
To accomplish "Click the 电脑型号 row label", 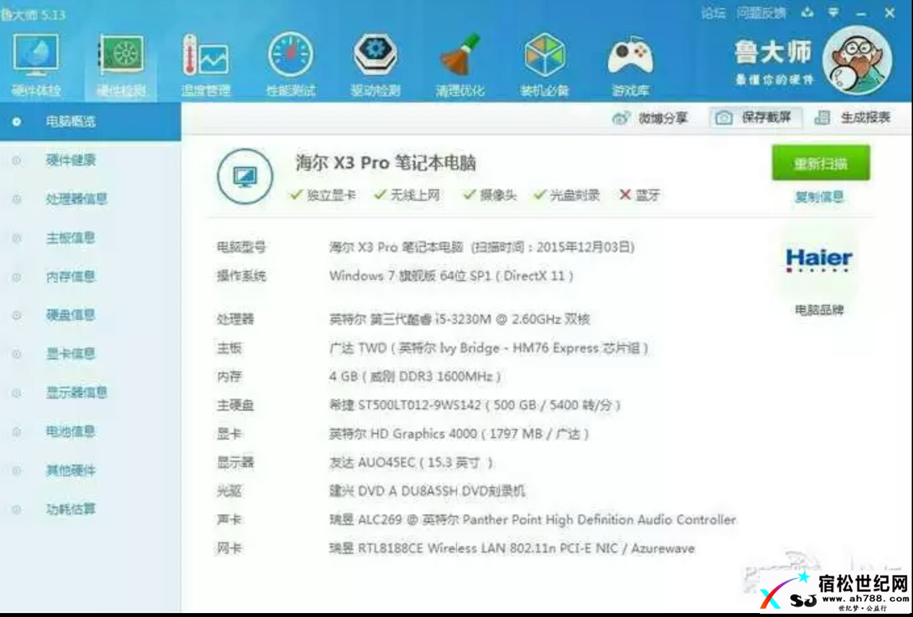I will tap(241, 248).
